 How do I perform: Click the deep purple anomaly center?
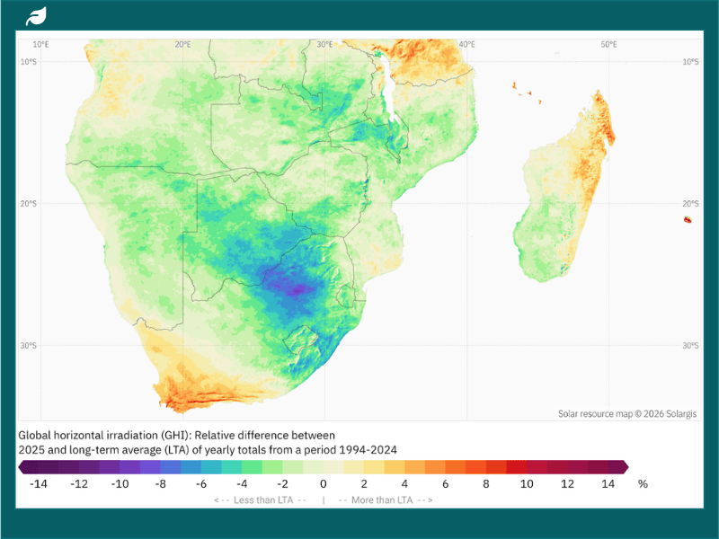[297, 289]
